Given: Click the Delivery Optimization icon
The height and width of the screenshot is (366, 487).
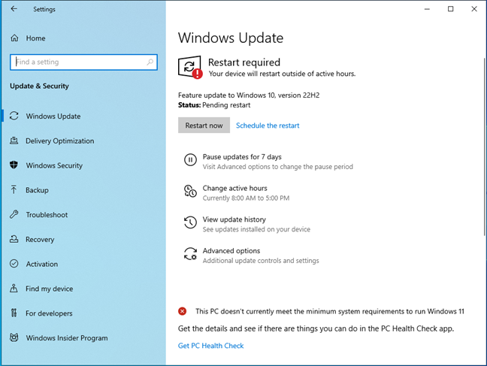Looking at the screenshot, I should [x=14, y=141].
